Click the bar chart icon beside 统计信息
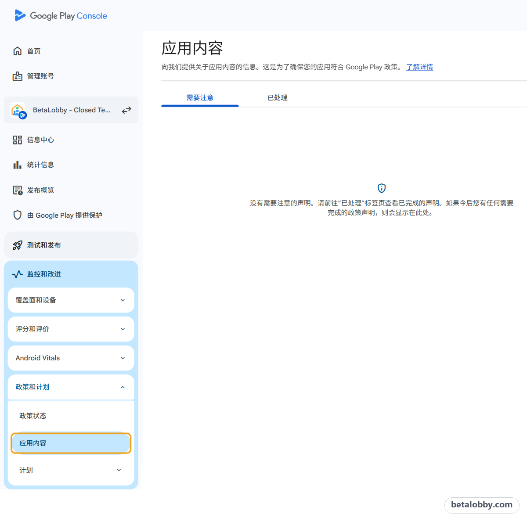This screenshot has height=521, width=527. click(x=17, y=165)
